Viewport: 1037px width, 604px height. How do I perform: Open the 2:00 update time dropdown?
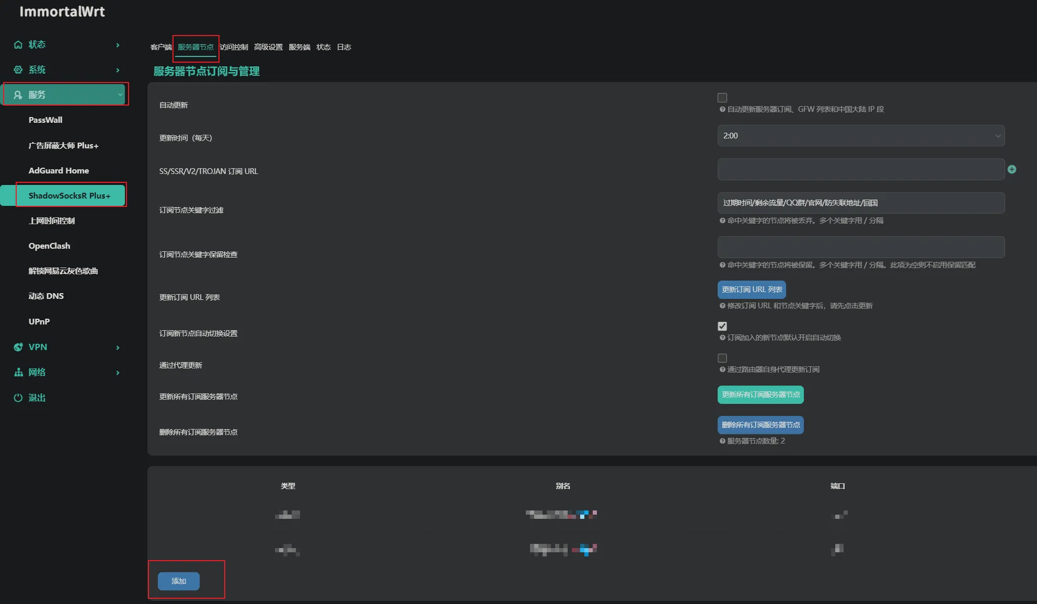click(x=860, y=136)
